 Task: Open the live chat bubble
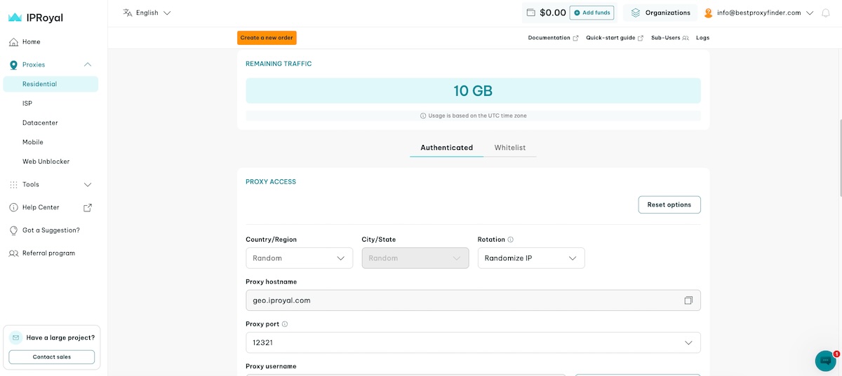coord(826,361)
